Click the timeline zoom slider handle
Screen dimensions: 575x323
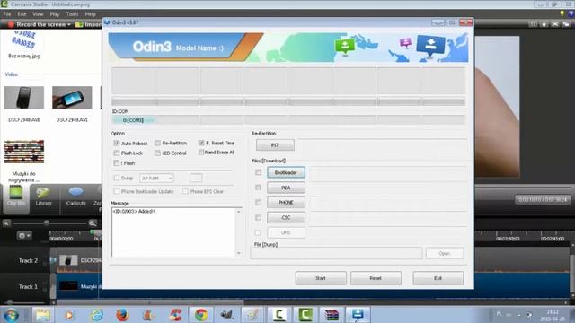point(47,223)
